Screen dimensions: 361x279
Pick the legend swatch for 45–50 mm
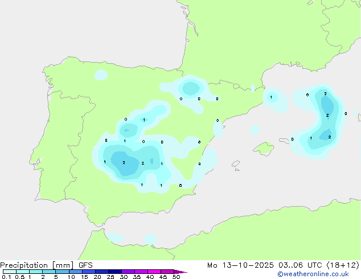pyautogui.click(x=167, y=272)
